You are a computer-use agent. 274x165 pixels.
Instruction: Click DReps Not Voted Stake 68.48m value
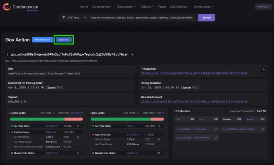[x=51, y=142]
